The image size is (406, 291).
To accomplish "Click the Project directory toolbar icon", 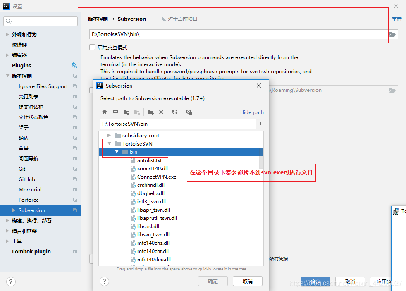I will (127, 112).
